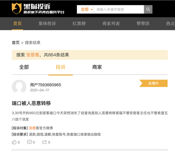Open comments via the speech bubble icon

point(30,142)
